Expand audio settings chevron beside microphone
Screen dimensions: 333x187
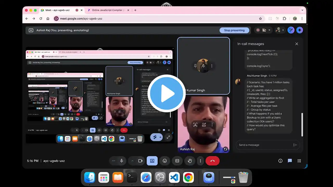[132, 161]
